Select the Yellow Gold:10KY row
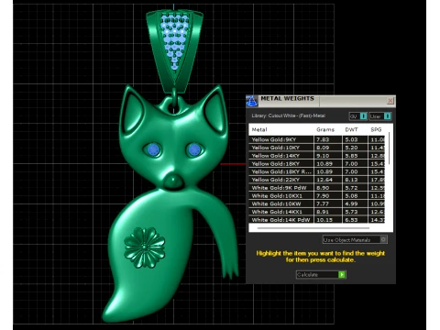The width and height of the screenshot is (440, 330). [x=317, y=148]
